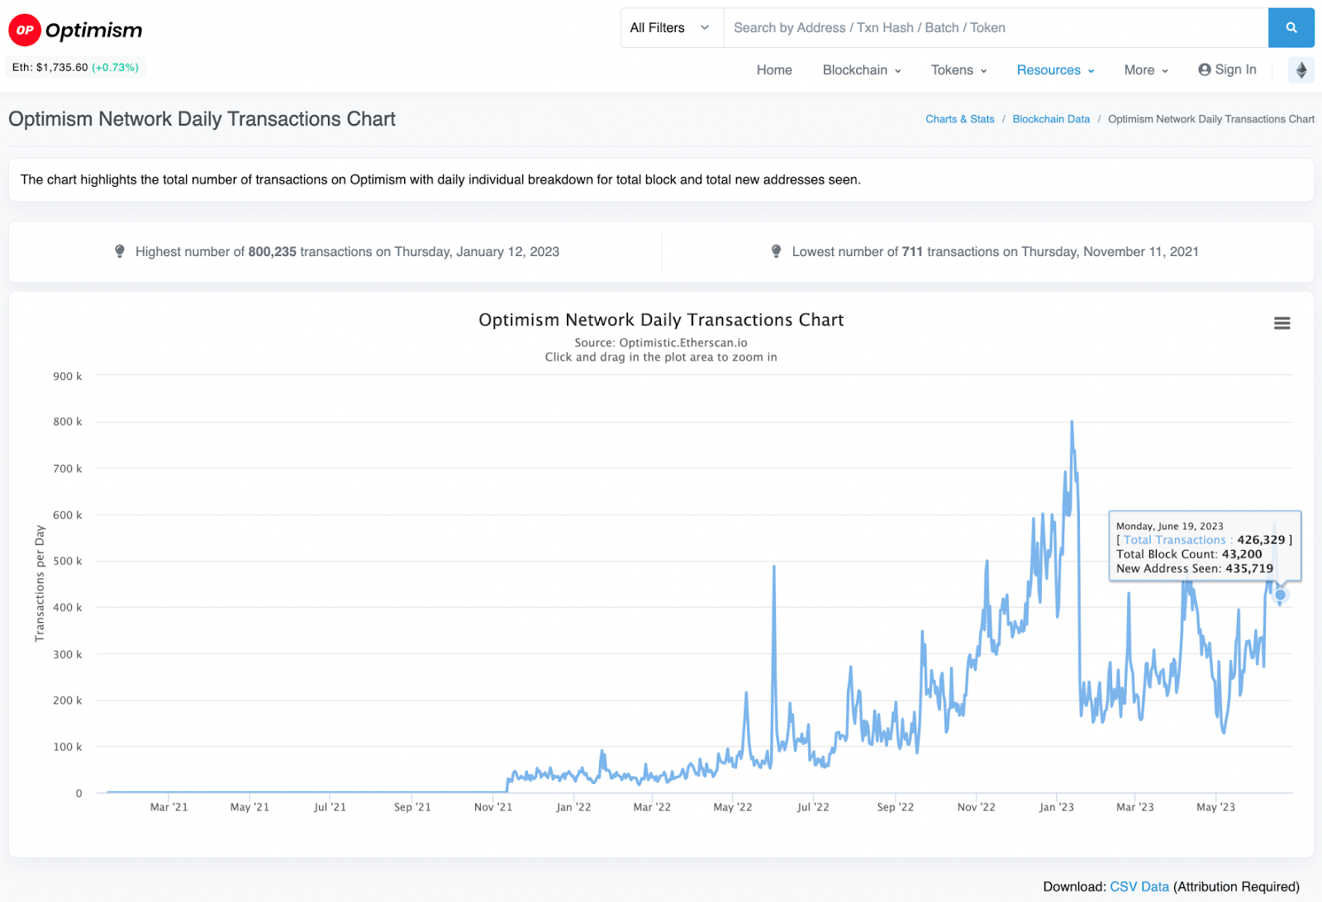
Task: Click the chart title inside the chart
Action: [x=661, y=320]
